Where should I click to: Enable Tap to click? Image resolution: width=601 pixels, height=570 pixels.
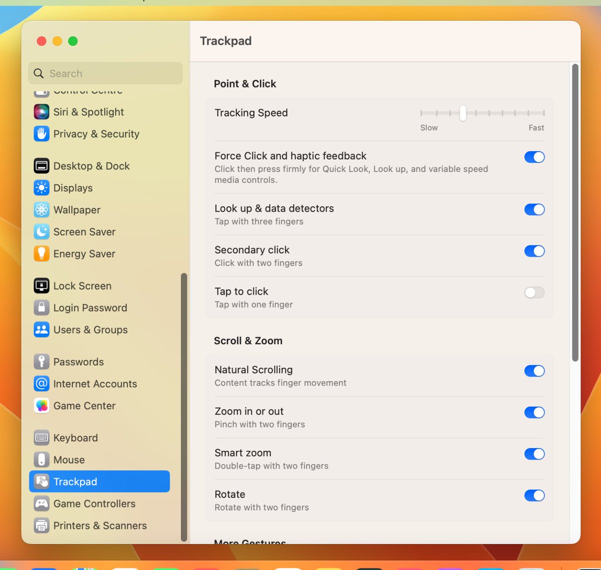(x=534, y=293)
